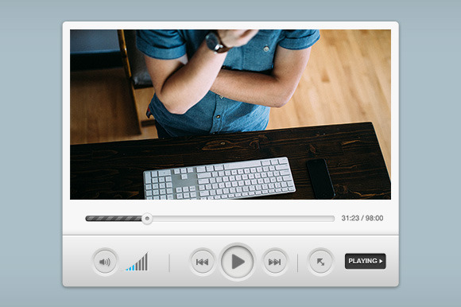The width and height of the screenshot is (461, 307).
Task: Jump to the far end of the seek bar
Action: point(333,219)
